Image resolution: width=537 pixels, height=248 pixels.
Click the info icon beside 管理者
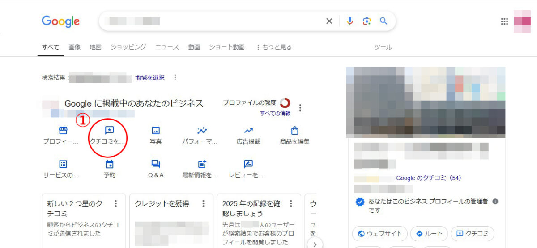(495, 202)
